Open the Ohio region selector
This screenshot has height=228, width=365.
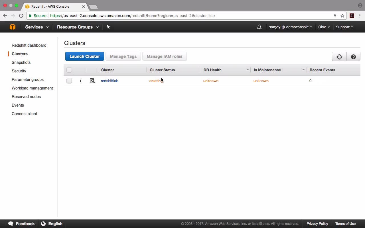[324, 27]
